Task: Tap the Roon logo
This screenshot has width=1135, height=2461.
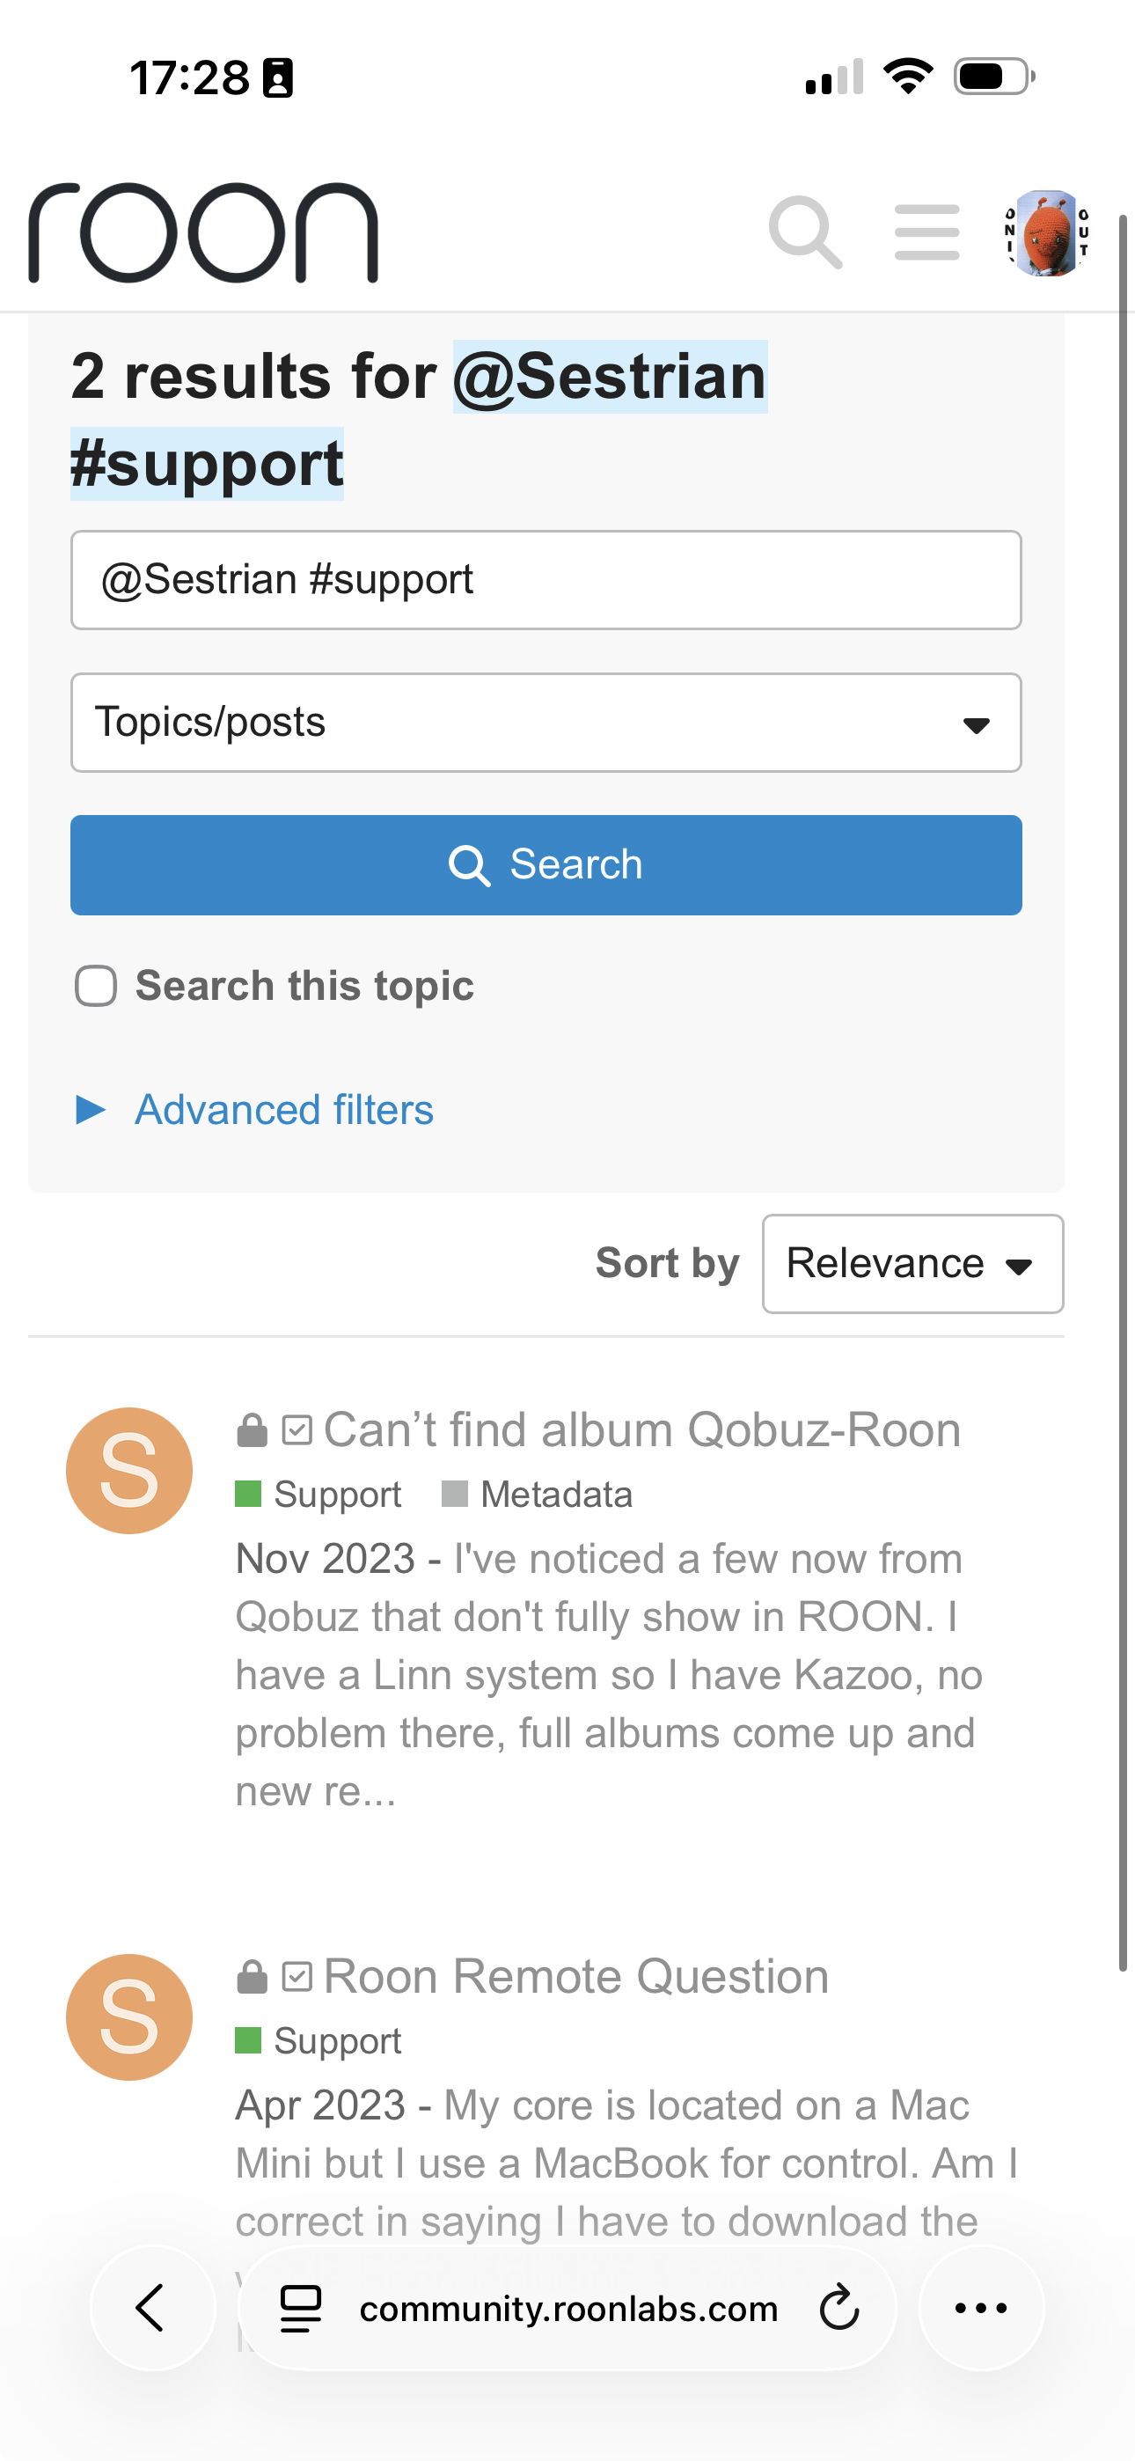Action: point(203,233)
